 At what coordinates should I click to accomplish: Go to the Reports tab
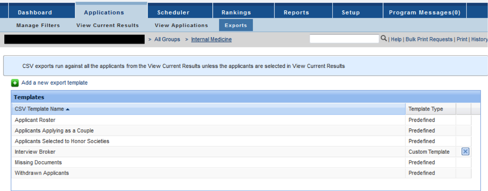click(x=296, y=12)
